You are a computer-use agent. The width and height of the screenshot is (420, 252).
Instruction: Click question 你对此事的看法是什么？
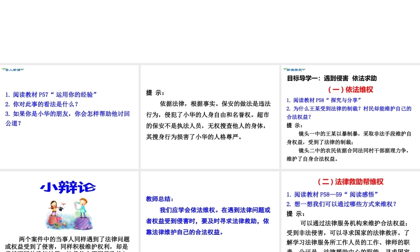point(42,104)
